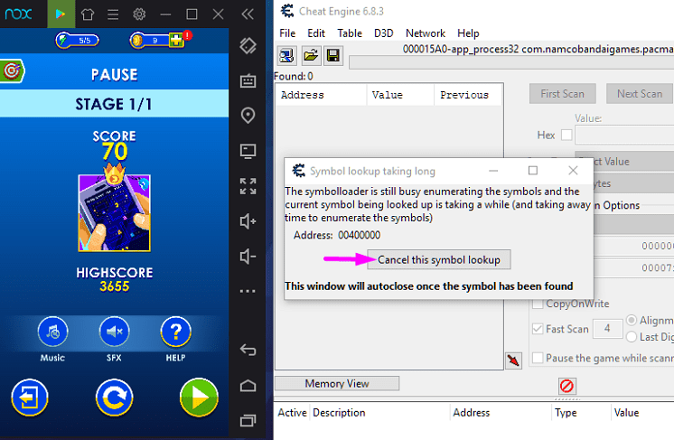Open the Help menu
The height and width of the screenshot is (440, 674).
coord(468,33)
